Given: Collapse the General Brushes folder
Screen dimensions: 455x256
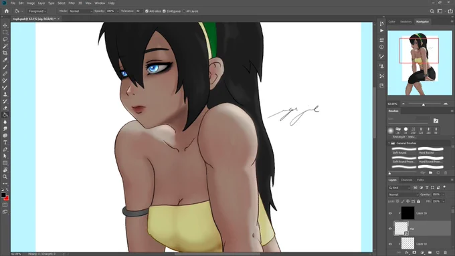Looking at the screenshot, I should coord(389,143).
